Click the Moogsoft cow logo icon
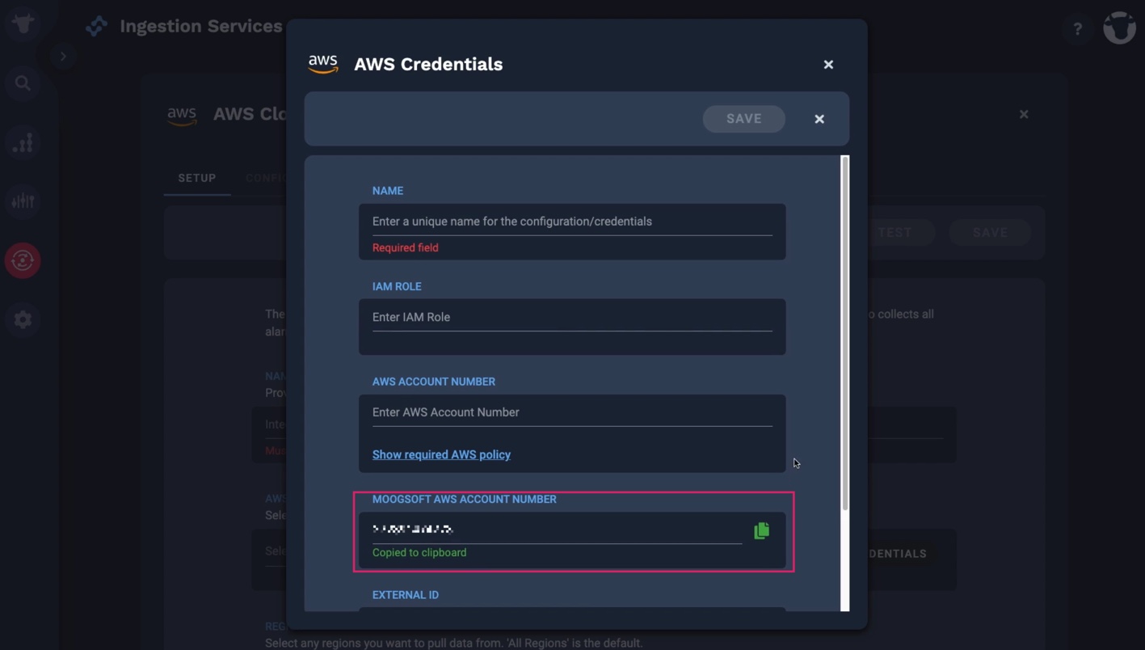This screenshot has width=1145, height=650. (x=23, y=23)
